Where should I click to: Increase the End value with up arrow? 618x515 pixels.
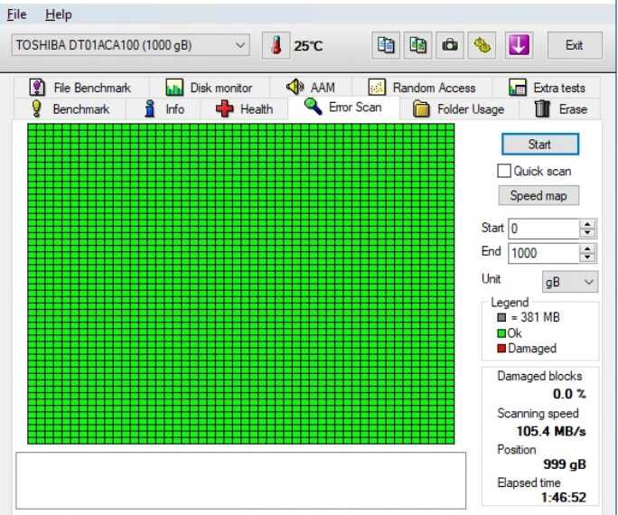[587, 248]
